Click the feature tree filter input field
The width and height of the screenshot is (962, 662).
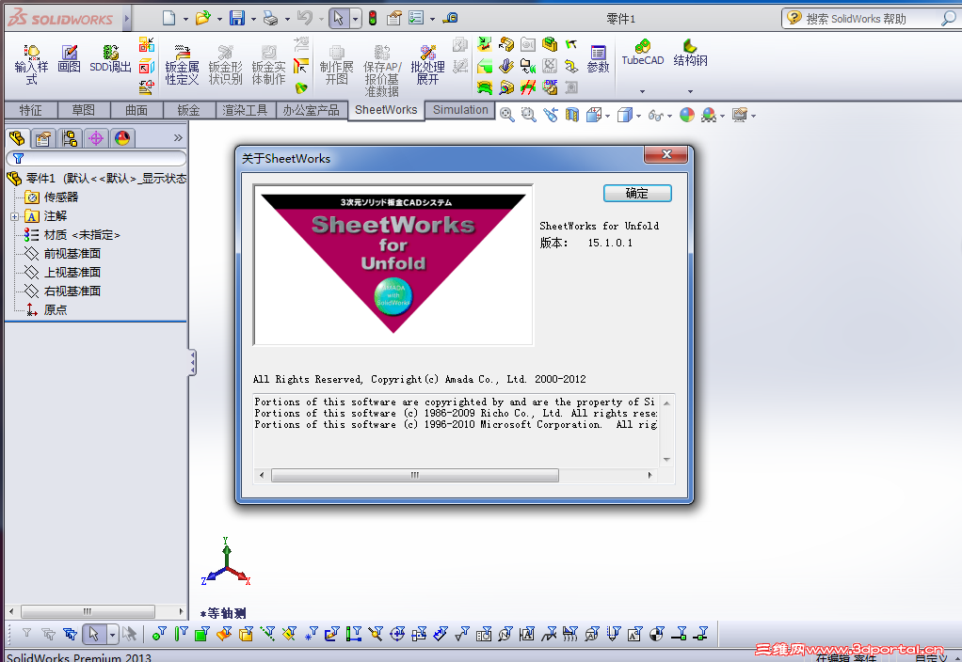[x=96, y=158]
